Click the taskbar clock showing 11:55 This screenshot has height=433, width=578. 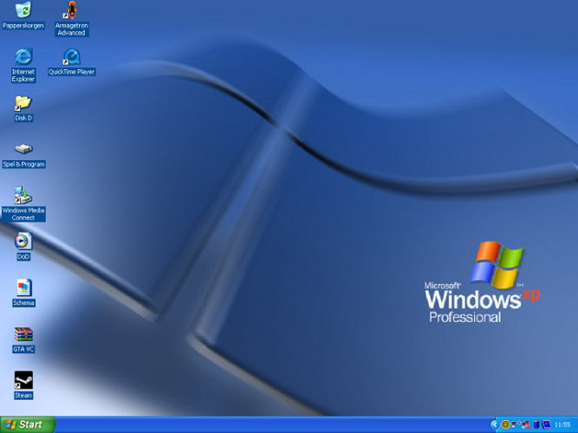click(x=562, y=425)
